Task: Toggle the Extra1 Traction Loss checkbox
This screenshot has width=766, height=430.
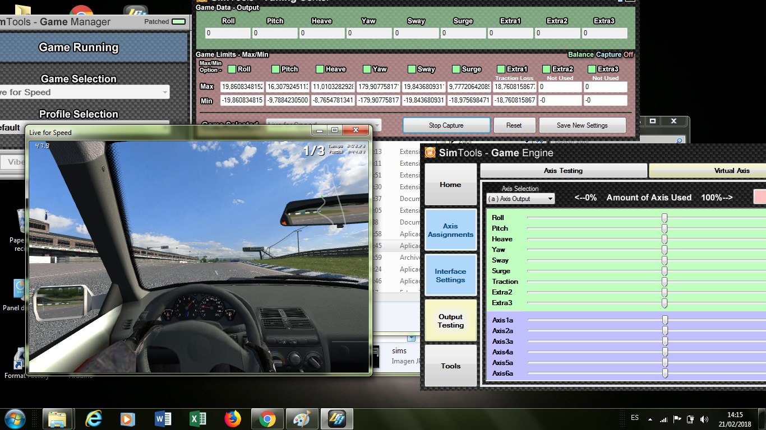Action: (x=501, y=69)
